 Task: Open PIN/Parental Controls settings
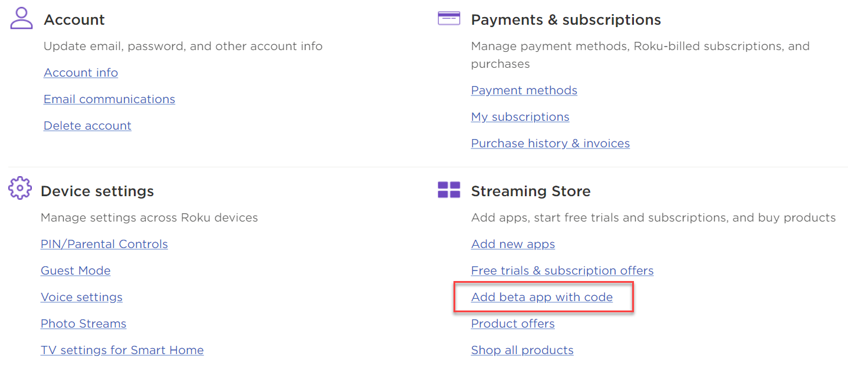(104, 244)
